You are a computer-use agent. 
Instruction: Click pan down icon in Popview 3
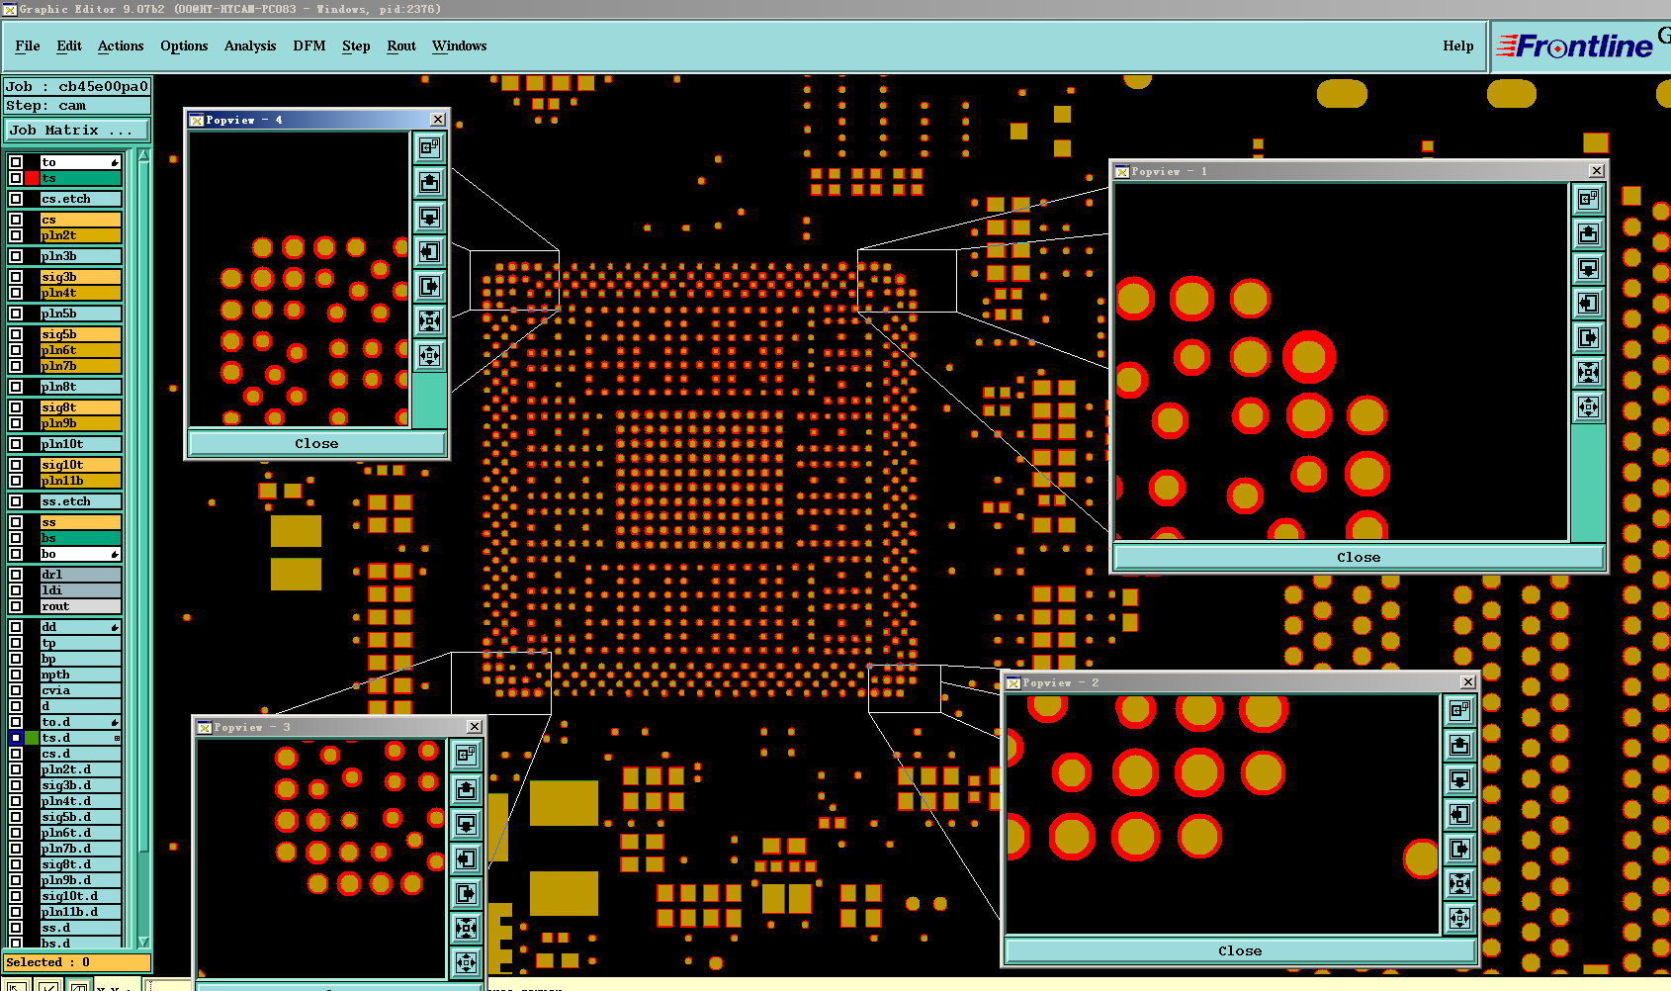point(466,824)
